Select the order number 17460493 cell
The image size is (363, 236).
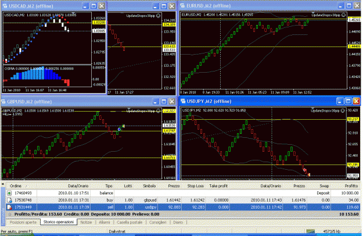(x=23, y=193)
